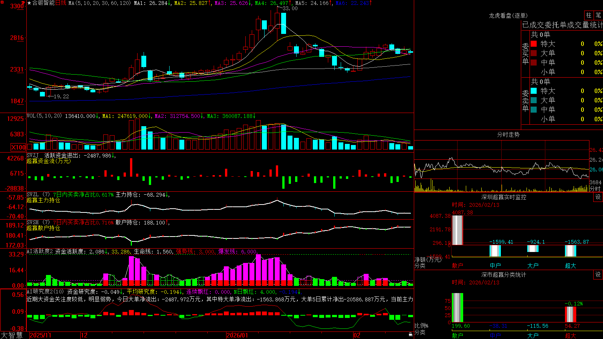The width and height of the screenshot is (603, 339).
Task: Click the 2026/01 date marker on the timeline
Action: (x=237, y=335)
